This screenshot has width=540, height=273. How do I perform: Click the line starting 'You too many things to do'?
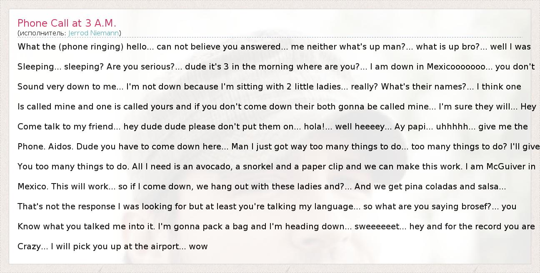(276, 166)
